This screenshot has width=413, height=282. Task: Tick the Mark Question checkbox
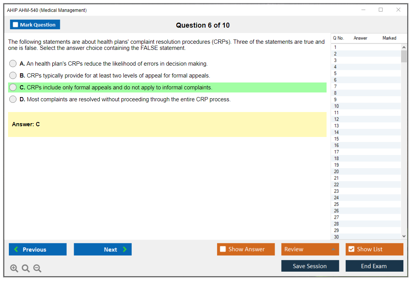tap(16, 25)
